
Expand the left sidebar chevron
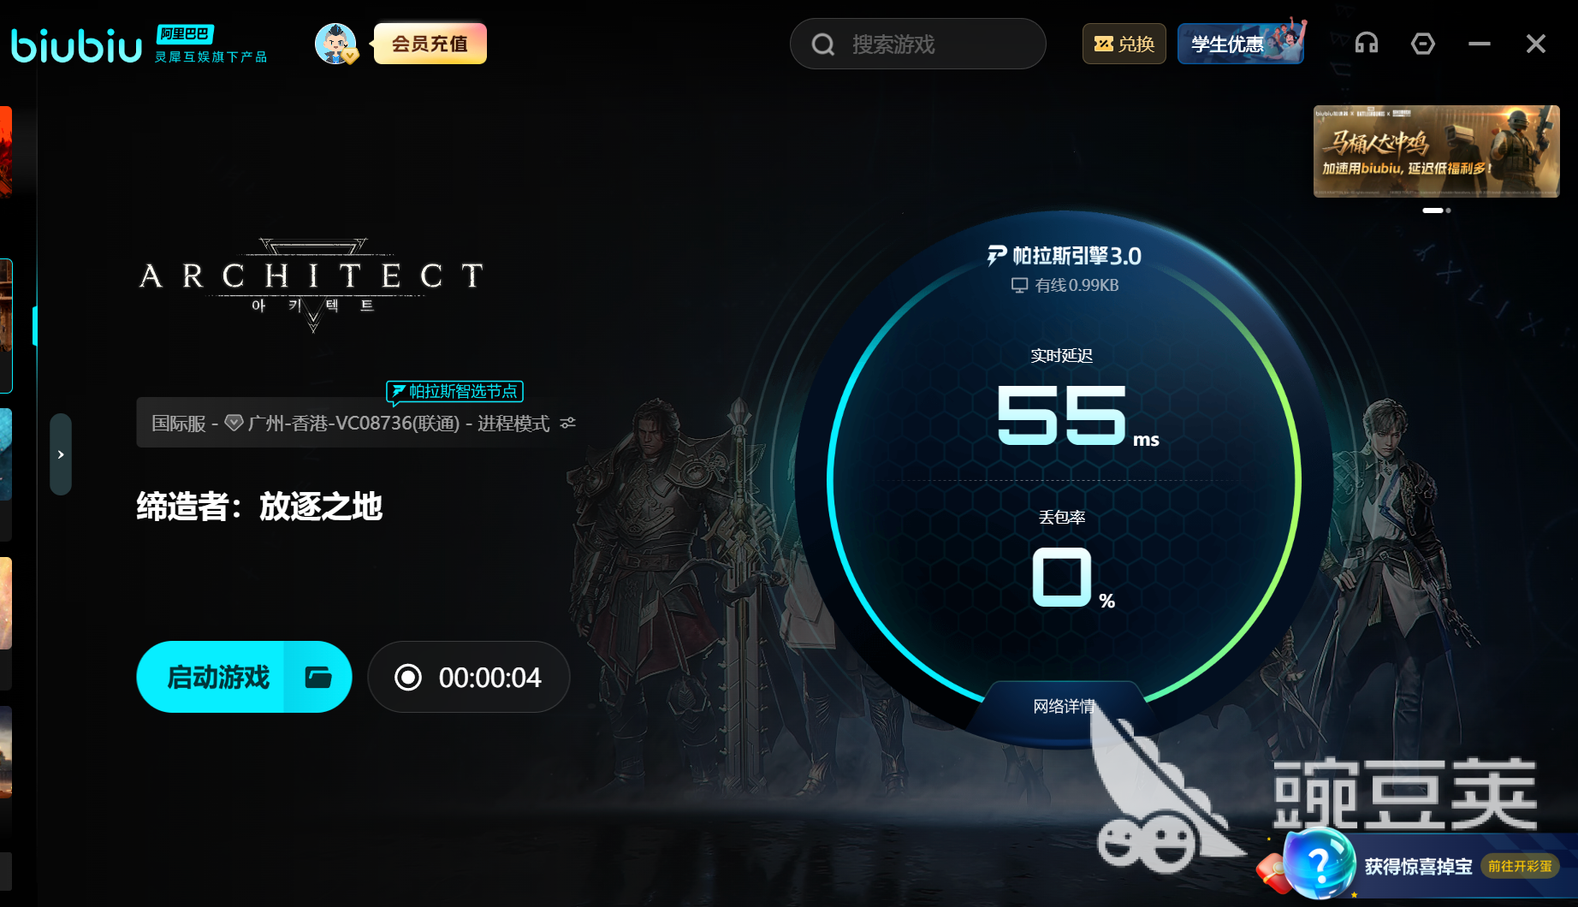[61, 454]
